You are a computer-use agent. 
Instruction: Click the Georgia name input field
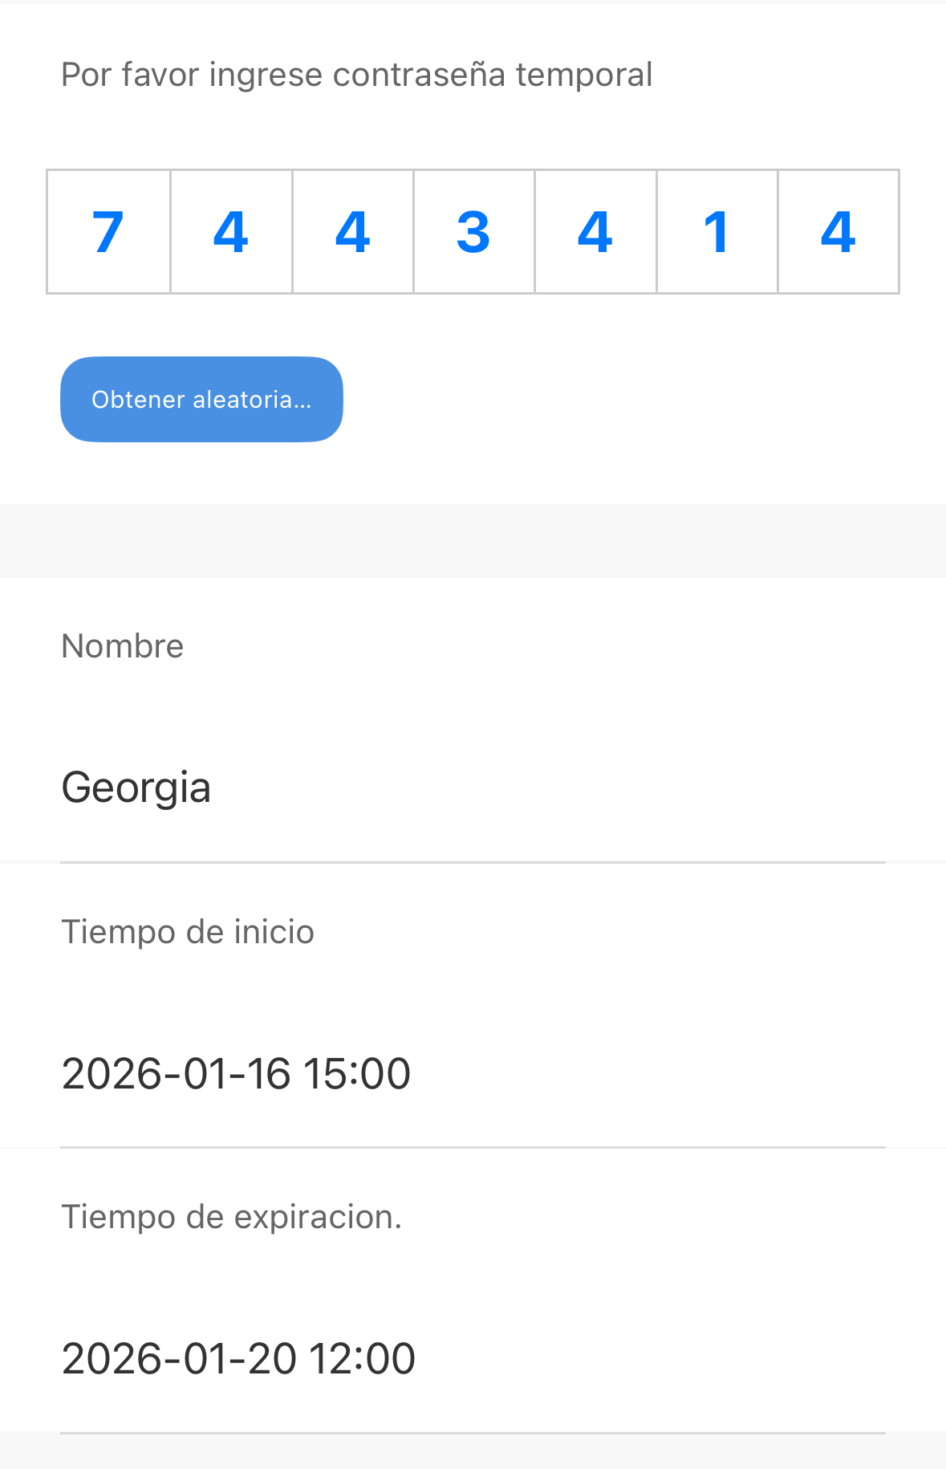(473, 787)
